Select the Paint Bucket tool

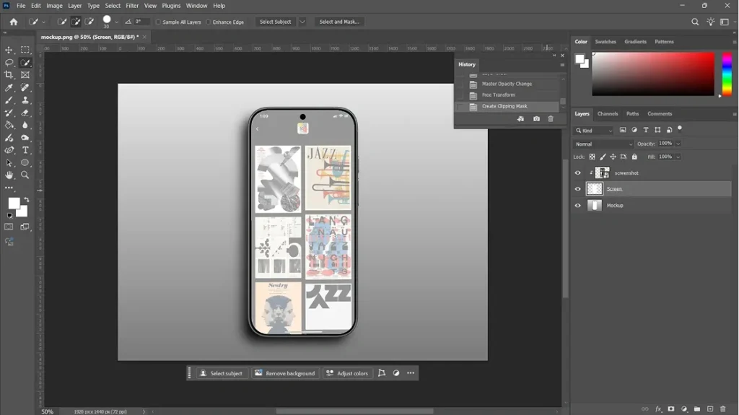tap(9, 125)
